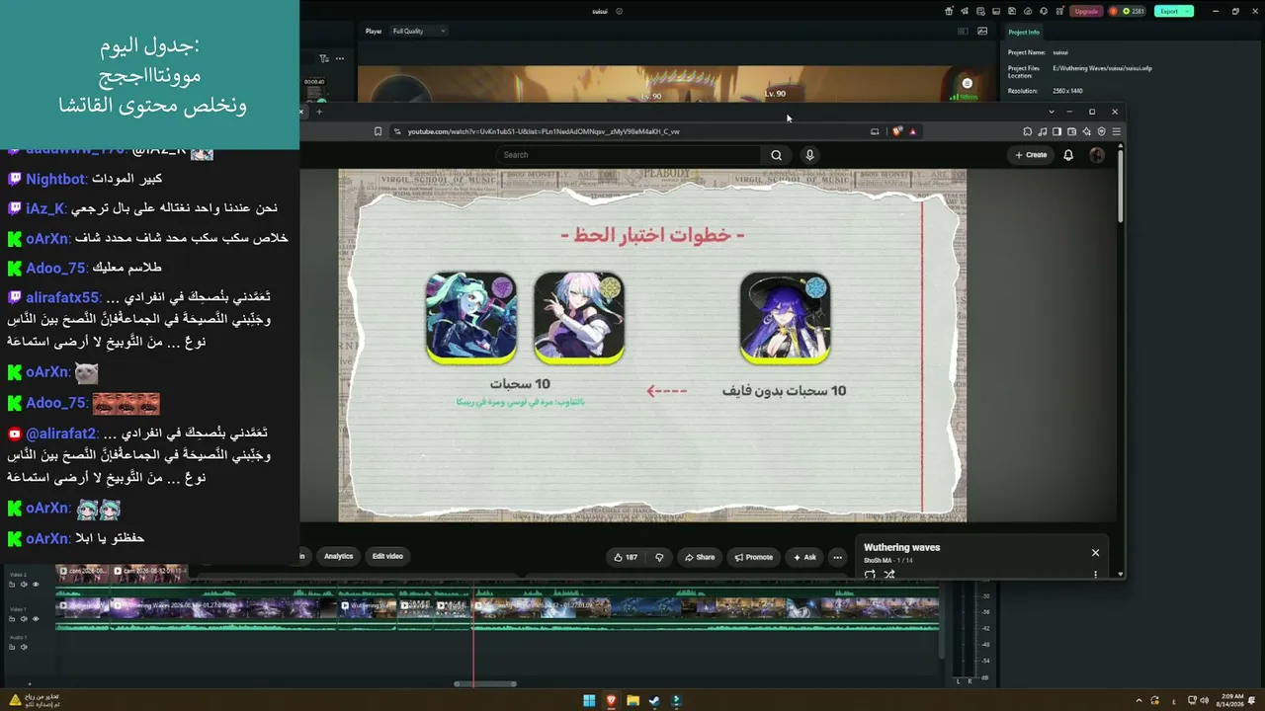Dislike the YouTube video
The height and width of the screenshot is (711, 1265).
(659, 557)
